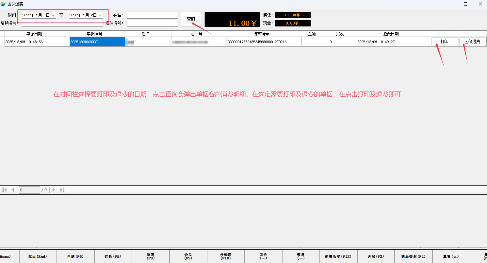The width and height of the screenshot is (487, 263).
Task: Jump to last page in pager
Action: coord(62,190)
